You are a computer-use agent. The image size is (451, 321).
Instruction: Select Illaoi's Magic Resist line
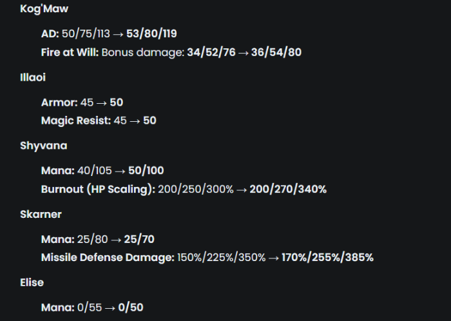pos(99,121)
